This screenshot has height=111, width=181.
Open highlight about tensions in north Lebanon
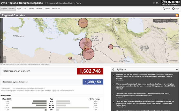point(143,95)
